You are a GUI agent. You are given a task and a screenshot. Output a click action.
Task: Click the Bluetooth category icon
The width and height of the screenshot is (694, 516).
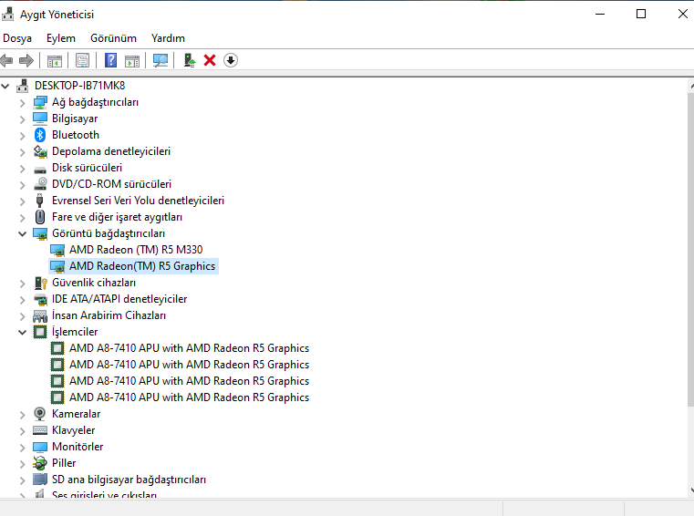click(x=40, y=135)
